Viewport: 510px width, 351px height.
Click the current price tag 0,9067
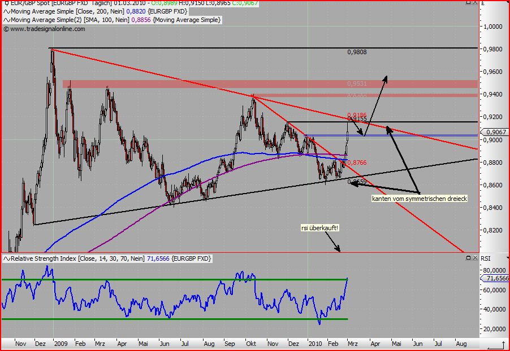click(x=496, y=132)
